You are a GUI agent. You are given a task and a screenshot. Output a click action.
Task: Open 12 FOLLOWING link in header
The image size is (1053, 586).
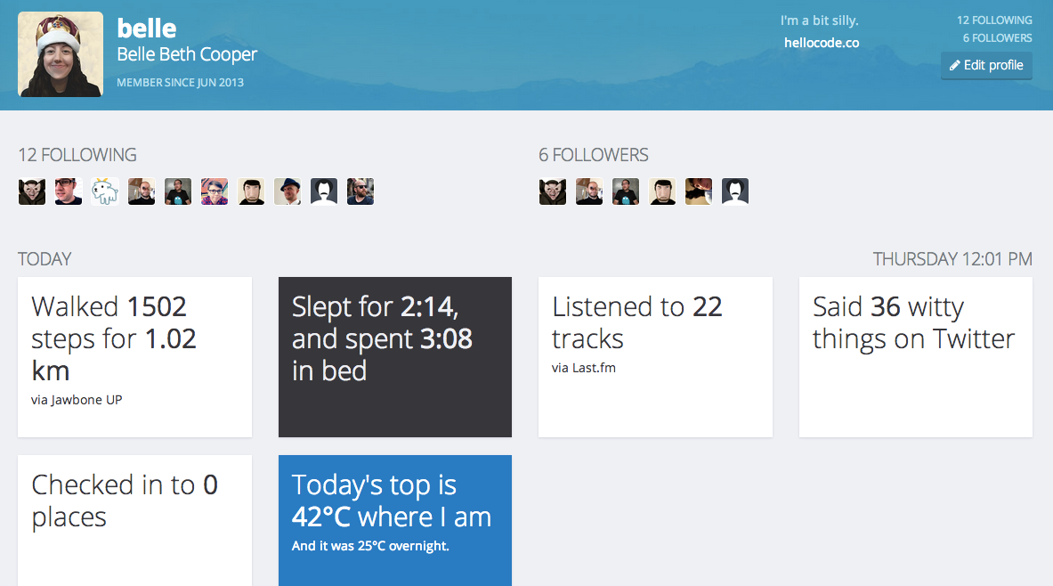click(x=994, y=20)
